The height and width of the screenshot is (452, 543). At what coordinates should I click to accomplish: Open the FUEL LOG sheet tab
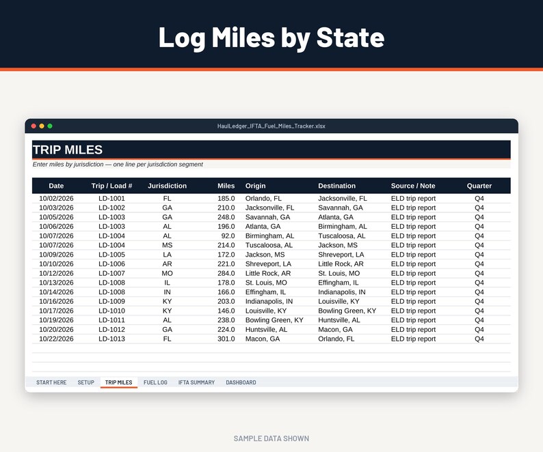(155, 382)
